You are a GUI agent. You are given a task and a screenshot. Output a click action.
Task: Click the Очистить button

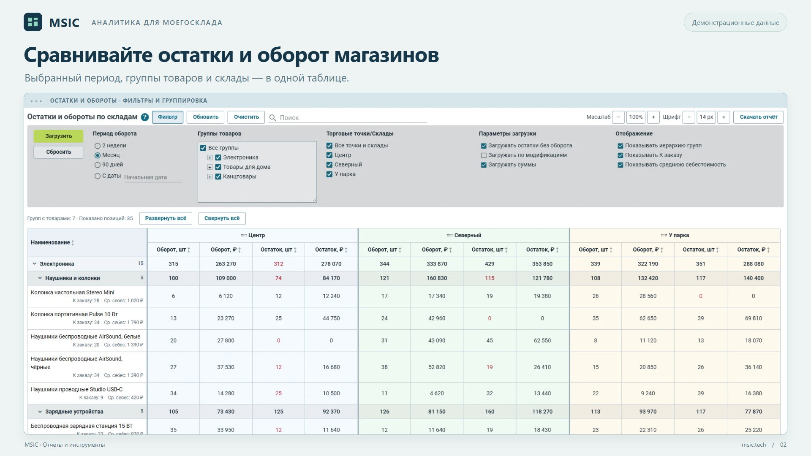(x=246, y=117)
